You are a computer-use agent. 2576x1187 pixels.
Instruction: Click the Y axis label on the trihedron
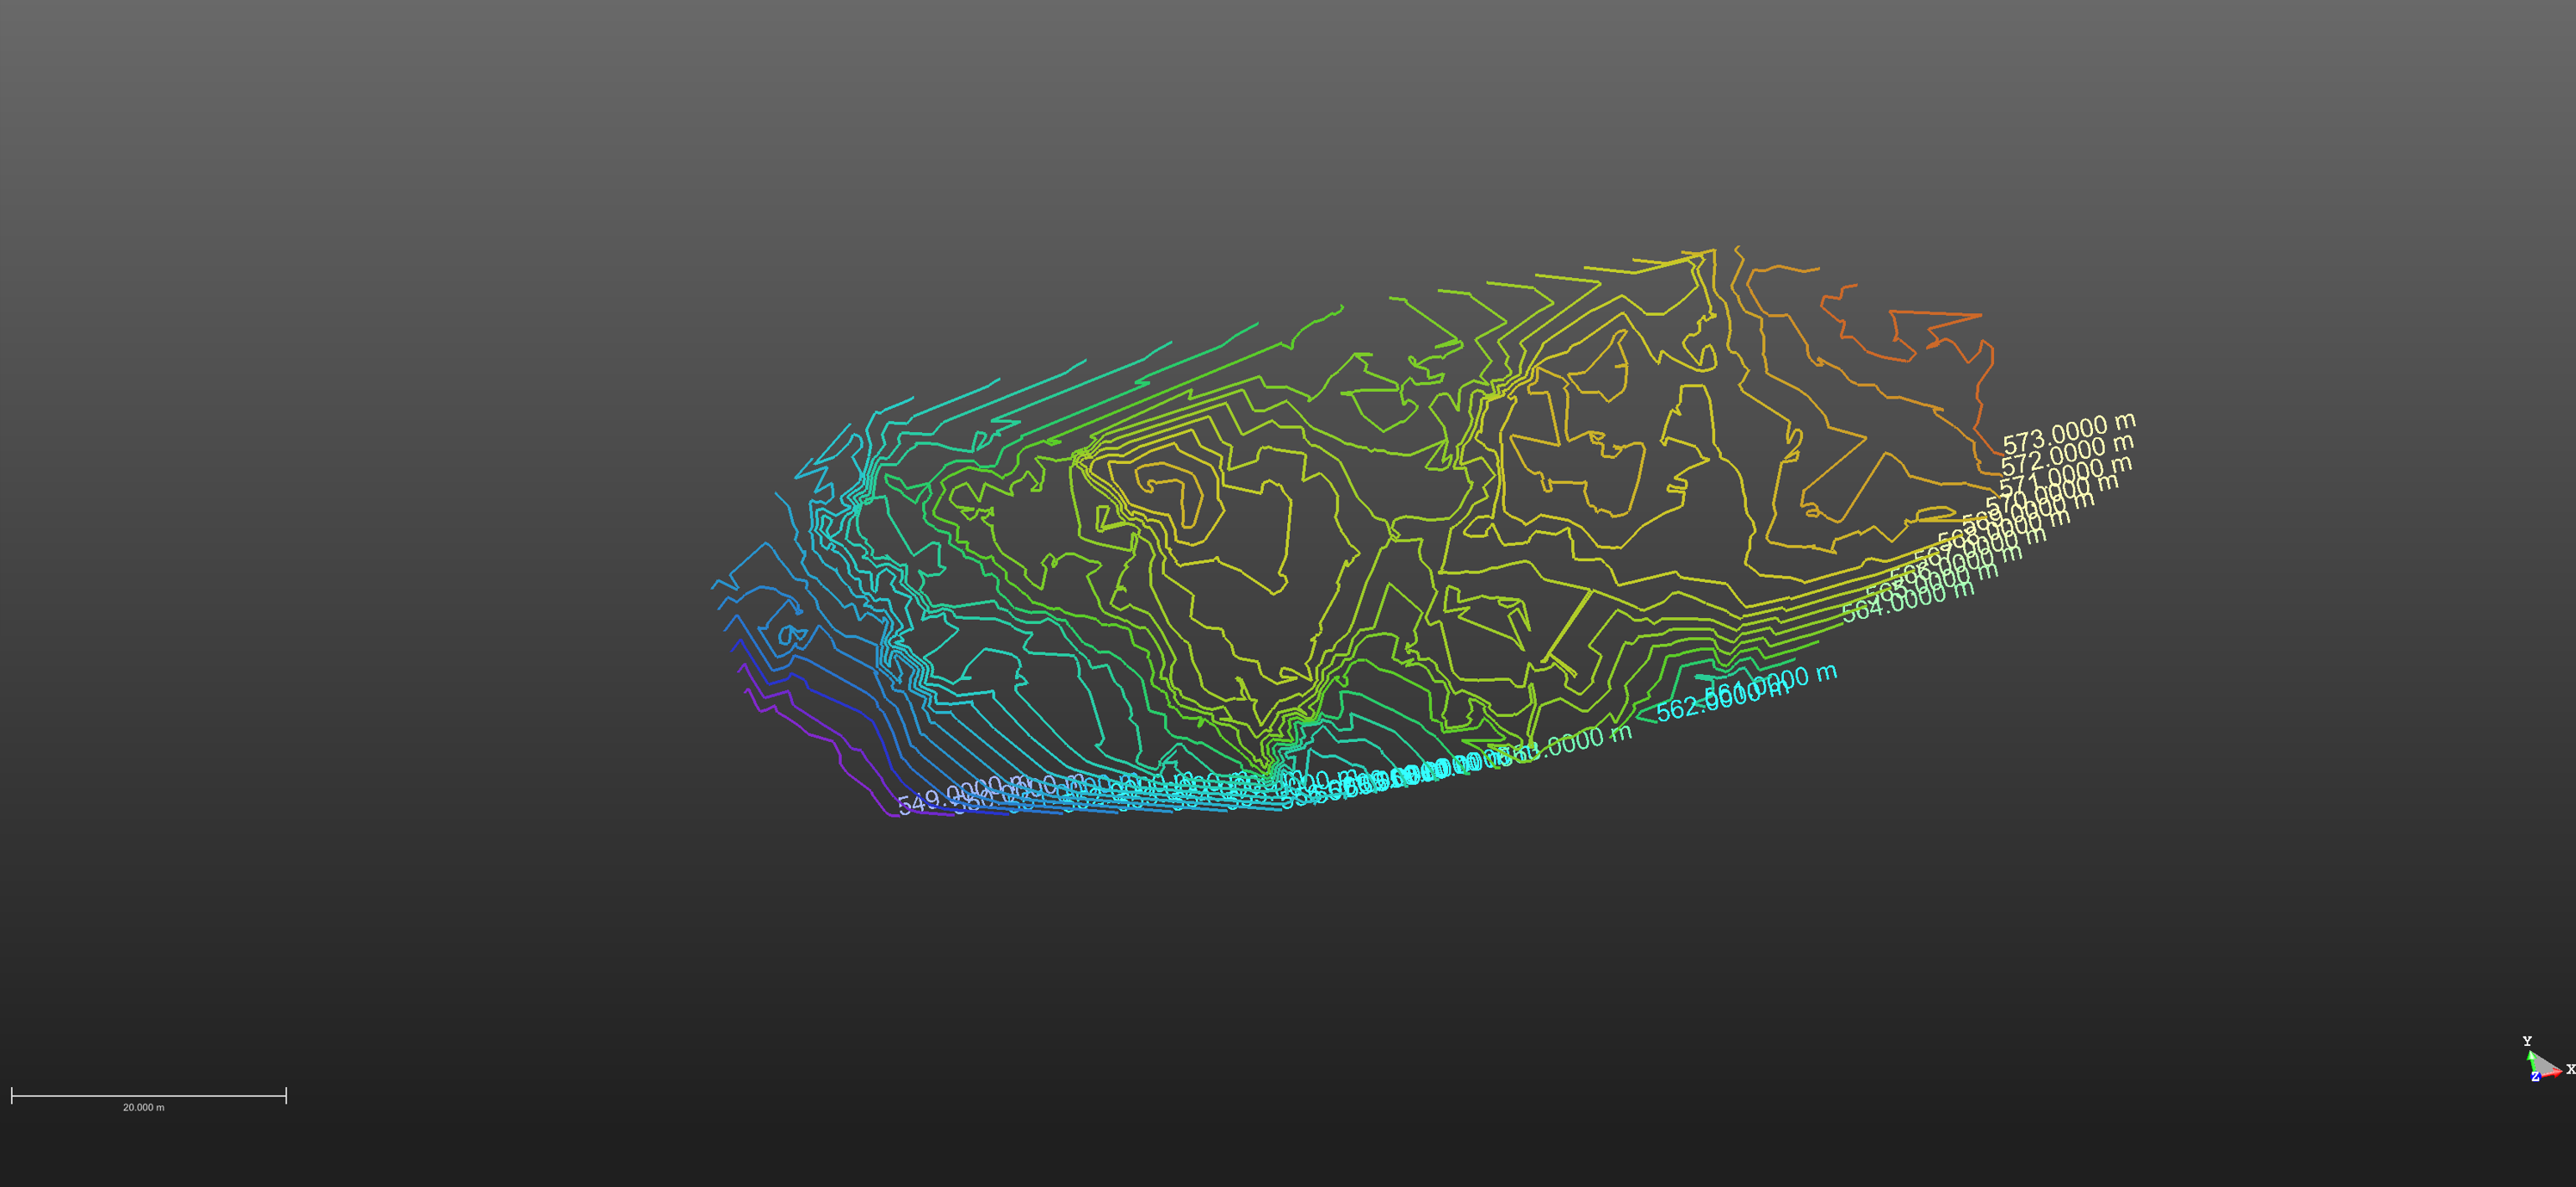coord(2527,1041)
